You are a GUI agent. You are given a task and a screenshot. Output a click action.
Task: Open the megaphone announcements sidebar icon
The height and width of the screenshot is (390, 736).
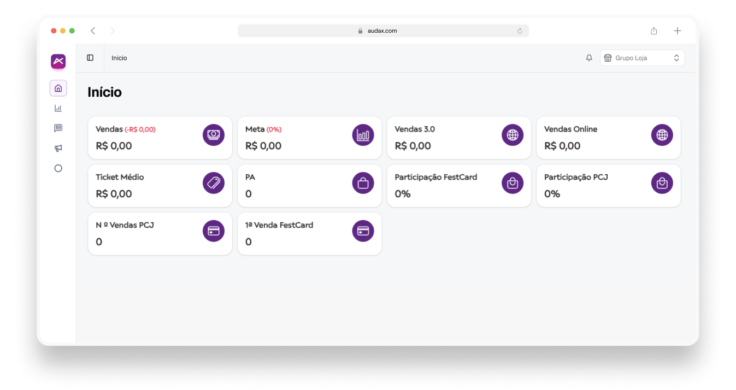click(58, 148)
